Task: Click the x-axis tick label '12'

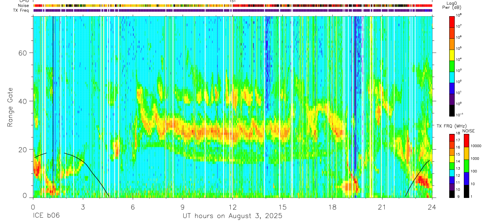Action: click(x=233, y=207)
